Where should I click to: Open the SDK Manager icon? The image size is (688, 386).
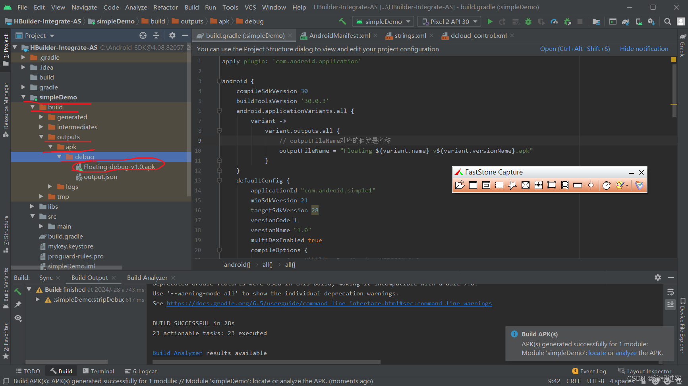coord(651,21)
